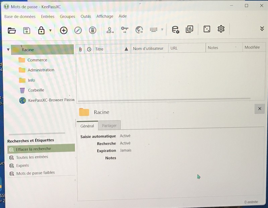Viewport: 268px width, 208px height.
Task: Open the Entrées menu
Action: 48,16
